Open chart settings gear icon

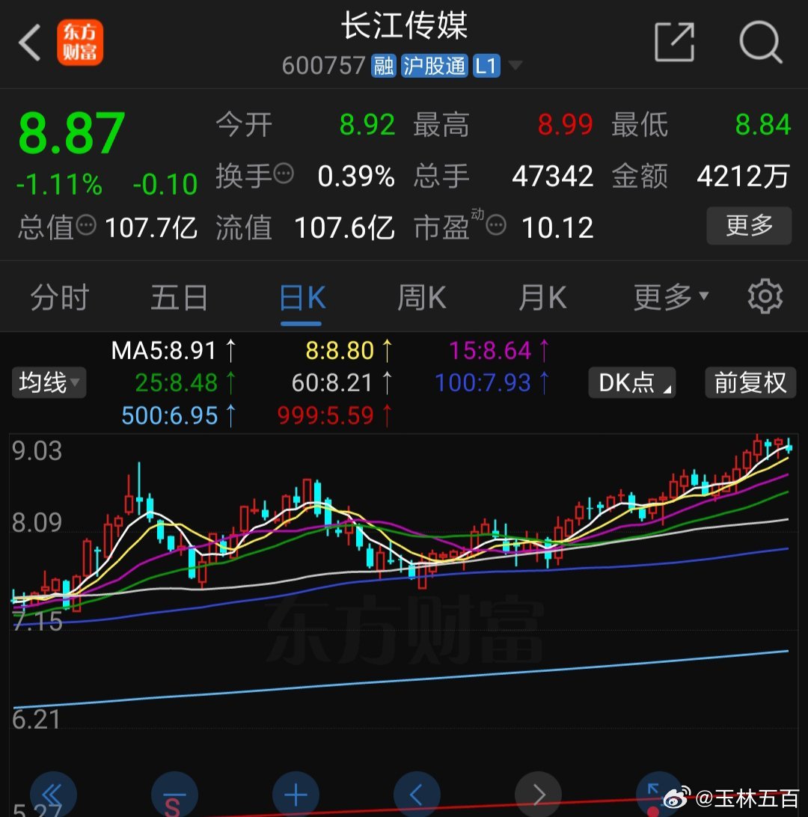coord(765,297)
